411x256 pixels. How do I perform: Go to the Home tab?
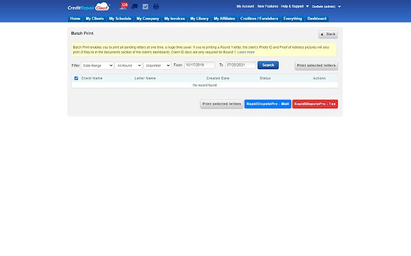pyautogui.click(x=75, y=19)
